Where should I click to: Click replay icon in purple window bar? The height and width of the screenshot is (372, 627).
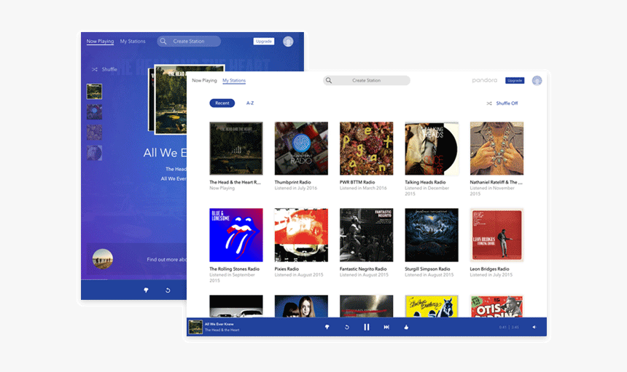tap(168, 290)
